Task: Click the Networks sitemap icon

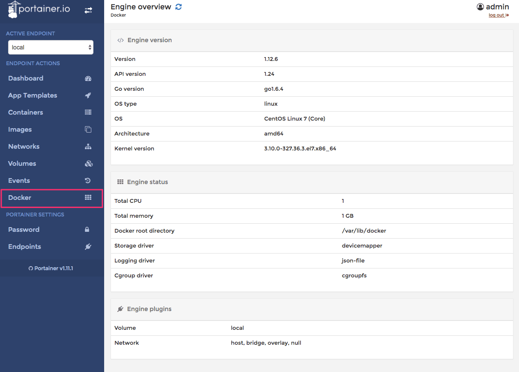Action: pos(88,147)
